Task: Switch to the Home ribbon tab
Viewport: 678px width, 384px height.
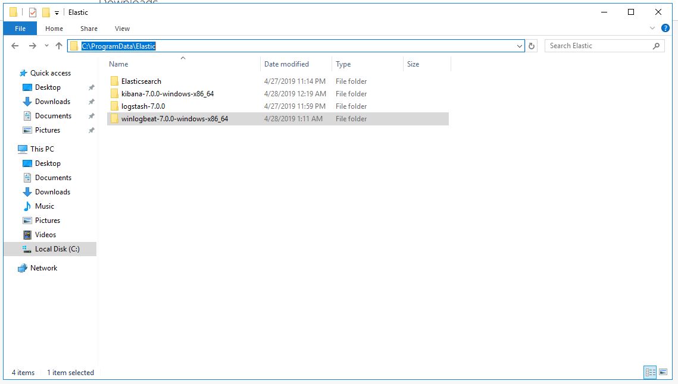Action: click(54, 29)
